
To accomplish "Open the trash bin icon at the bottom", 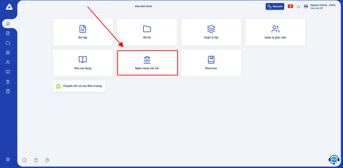I will point(36,160).
